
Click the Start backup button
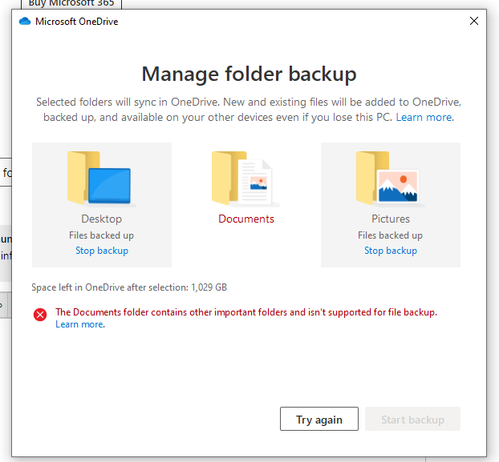(x=412, y=419)
